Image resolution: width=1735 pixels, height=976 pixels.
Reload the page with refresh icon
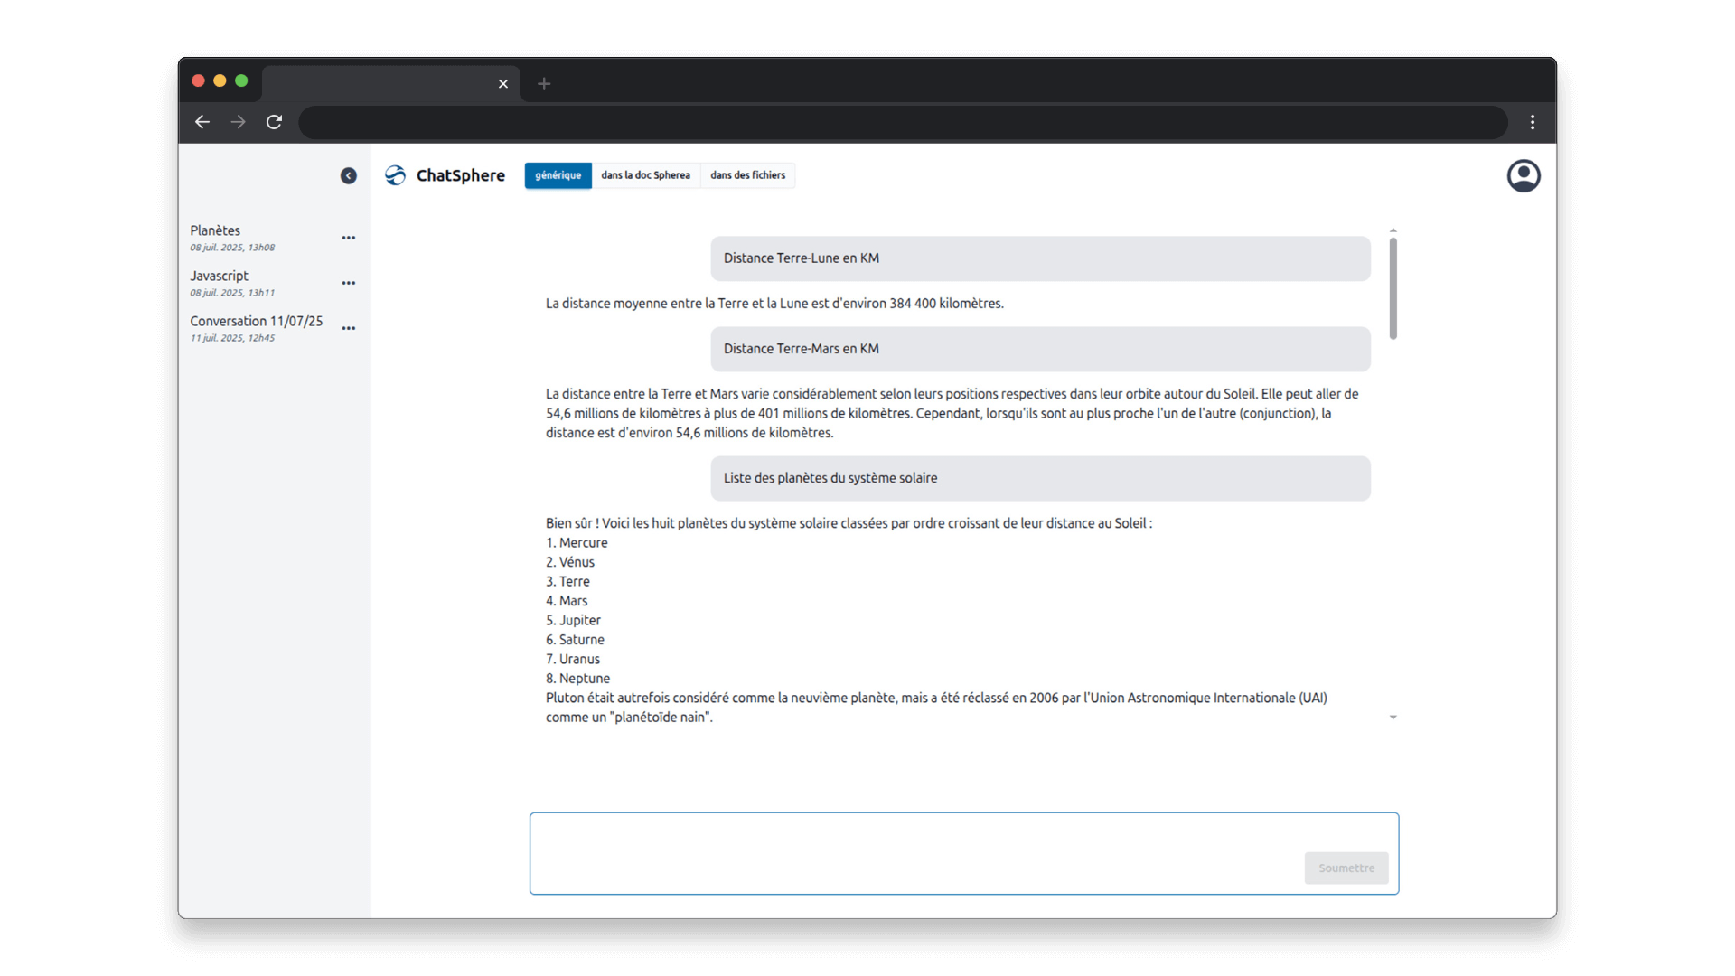pos(274,122)
